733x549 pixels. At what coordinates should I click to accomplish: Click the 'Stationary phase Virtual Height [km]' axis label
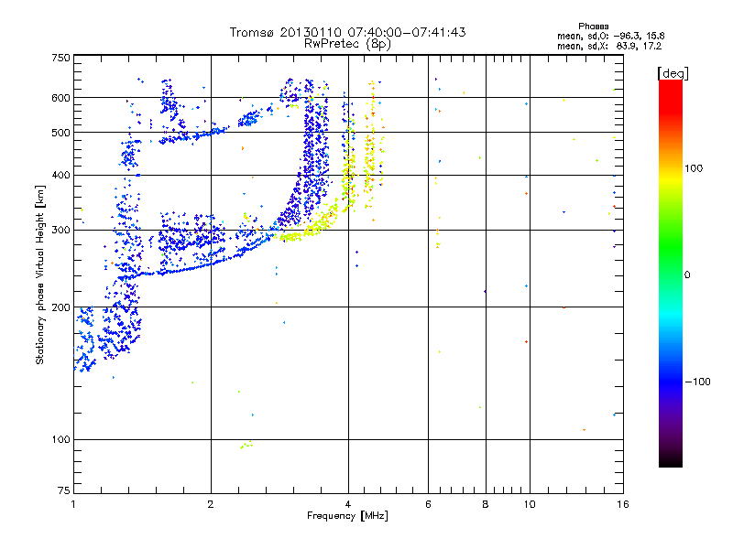coord(40,274)
